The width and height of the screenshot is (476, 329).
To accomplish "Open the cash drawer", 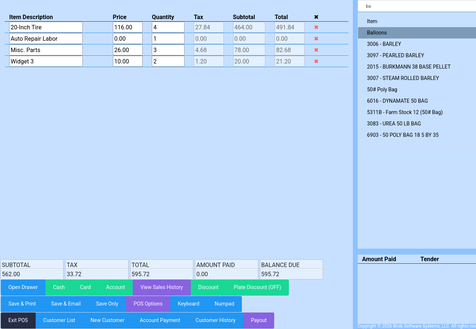I will 23,287.
